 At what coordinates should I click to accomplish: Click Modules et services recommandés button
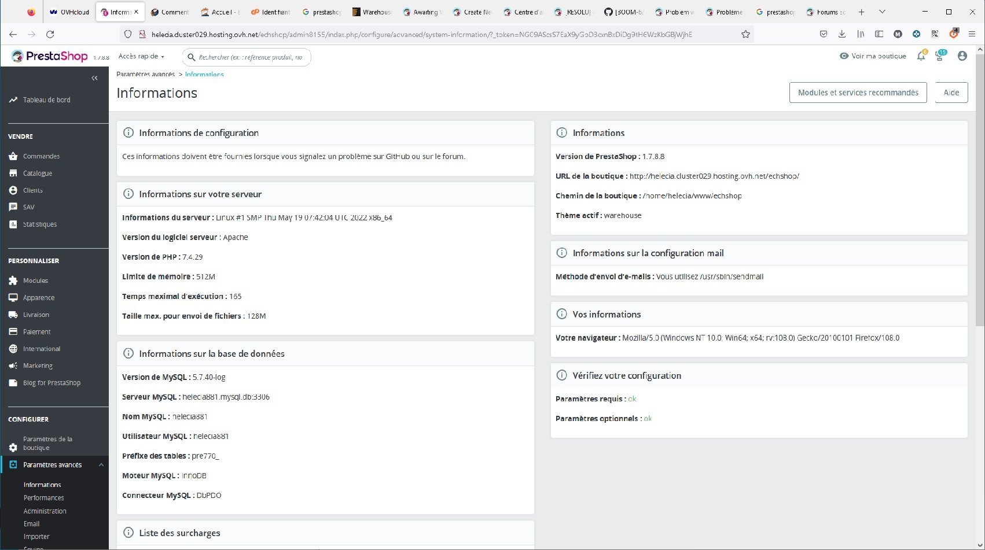point(858,93)
